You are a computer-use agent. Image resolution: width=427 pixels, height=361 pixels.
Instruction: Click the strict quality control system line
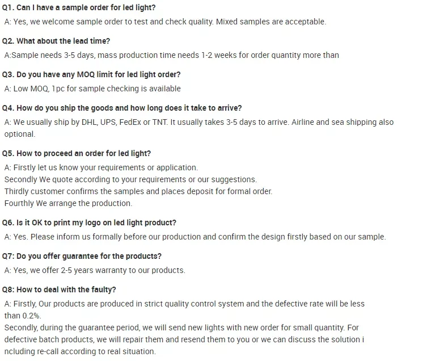pos(184,304)
